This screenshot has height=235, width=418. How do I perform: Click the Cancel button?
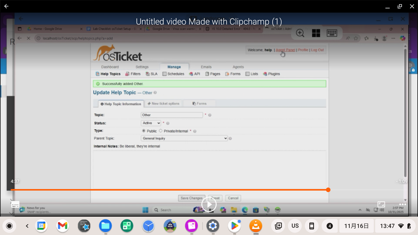(233, 198)
